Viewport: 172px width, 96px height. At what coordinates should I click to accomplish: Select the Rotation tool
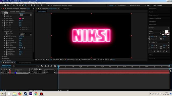coord(11,5)
